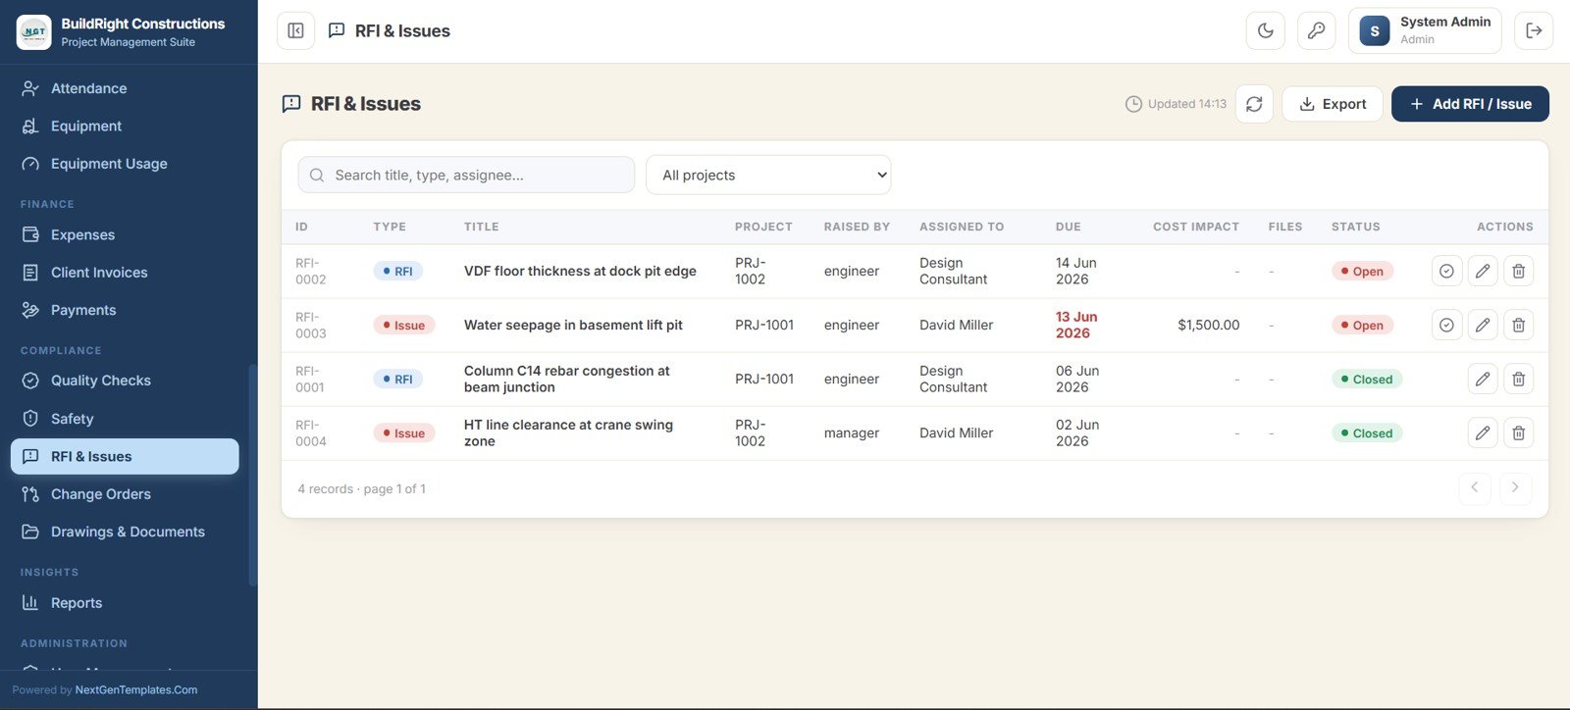Click the TYPE column header
1570x710 pixels.
click(x=390, y=227)
